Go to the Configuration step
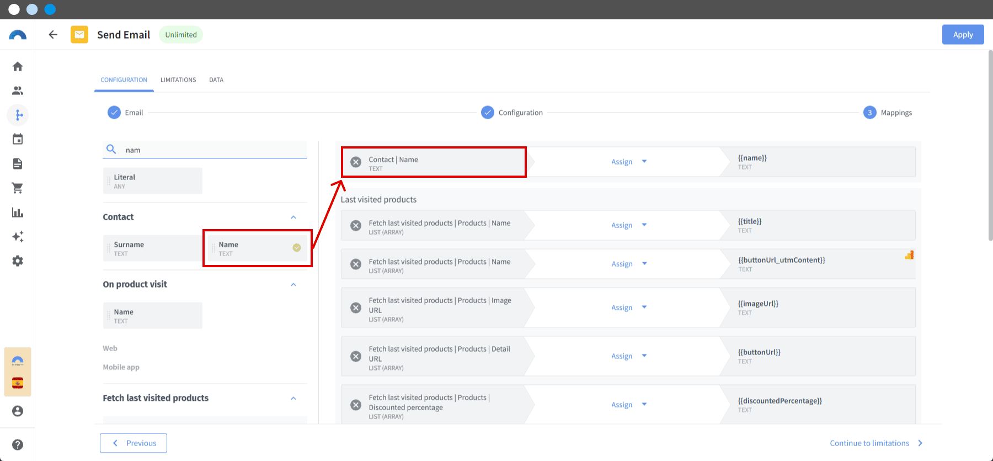993x461 pixels. [x=512, y=113]
